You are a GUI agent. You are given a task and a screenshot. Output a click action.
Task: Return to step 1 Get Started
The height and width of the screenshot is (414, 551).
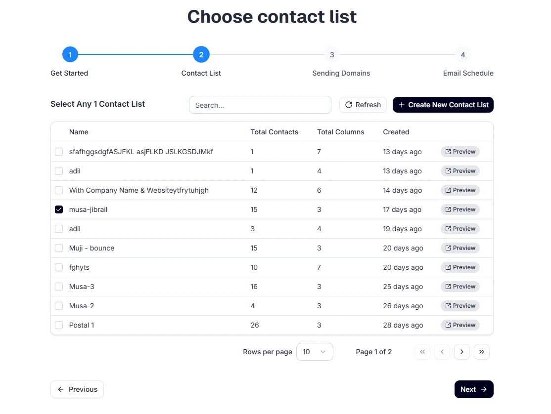(x=70, y=55)
